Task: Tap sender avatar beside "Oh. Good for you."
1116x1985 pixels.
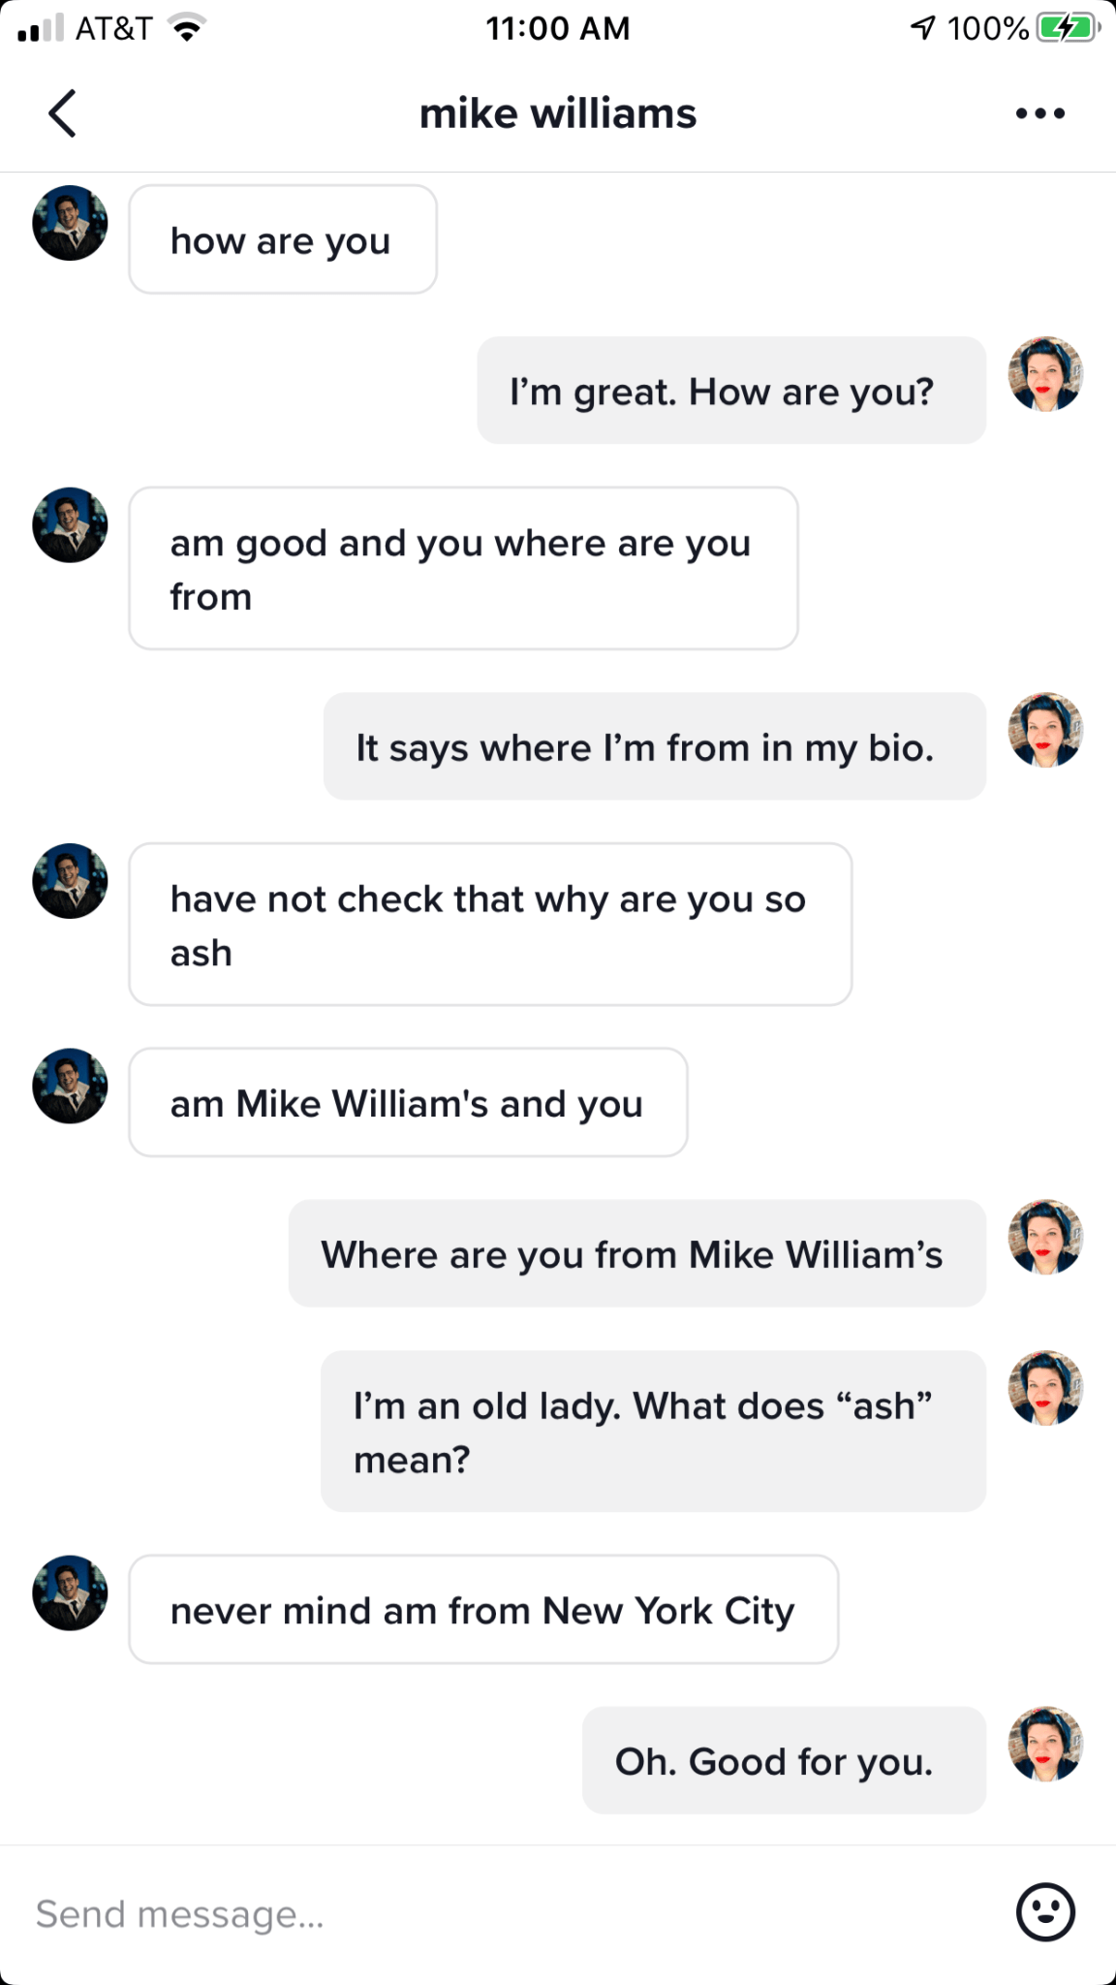Action: tap(1045, 1744)
